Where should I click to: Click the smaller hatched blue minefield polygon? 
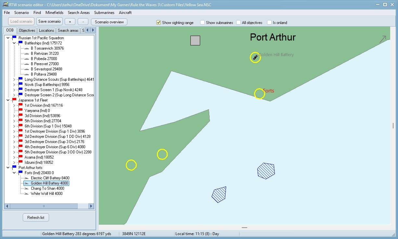[219, 195]
